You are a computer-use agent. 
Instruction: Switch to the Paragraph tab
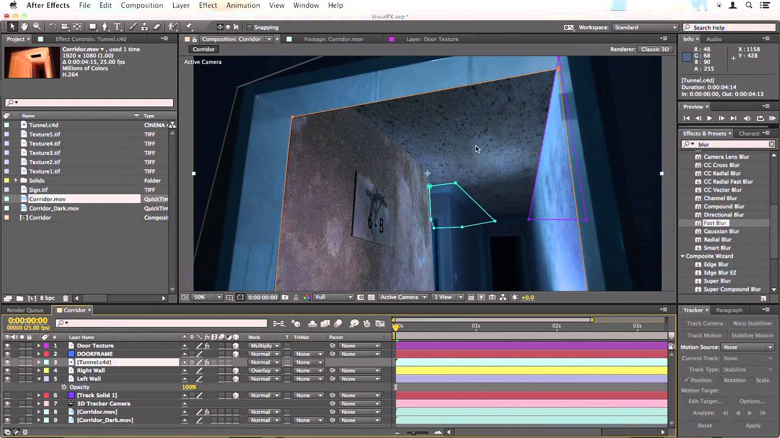(x=729, y=310)
